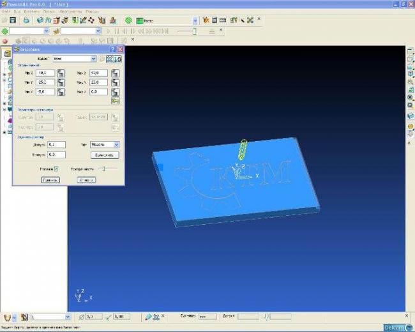Open the tool name '1' dropdown on bottom toolbar

pyautogui.click(x=68, y=317)
